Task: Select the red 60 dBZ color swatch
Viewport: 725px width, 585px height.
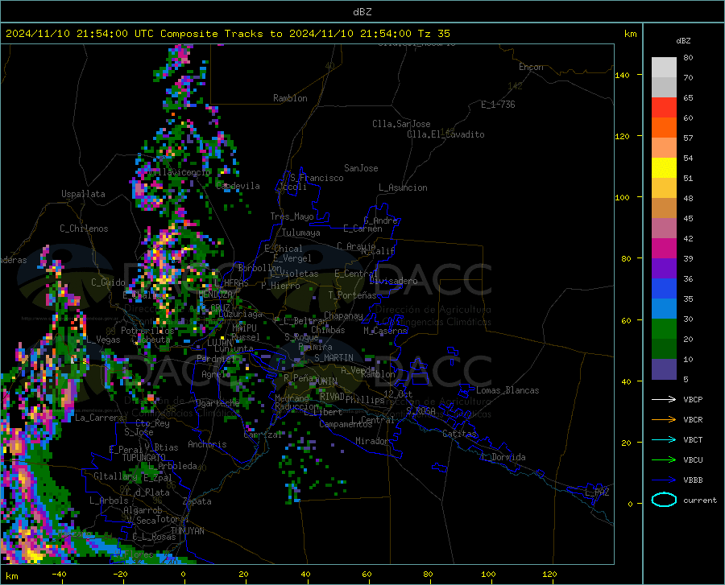Action: tap(664, 108)
